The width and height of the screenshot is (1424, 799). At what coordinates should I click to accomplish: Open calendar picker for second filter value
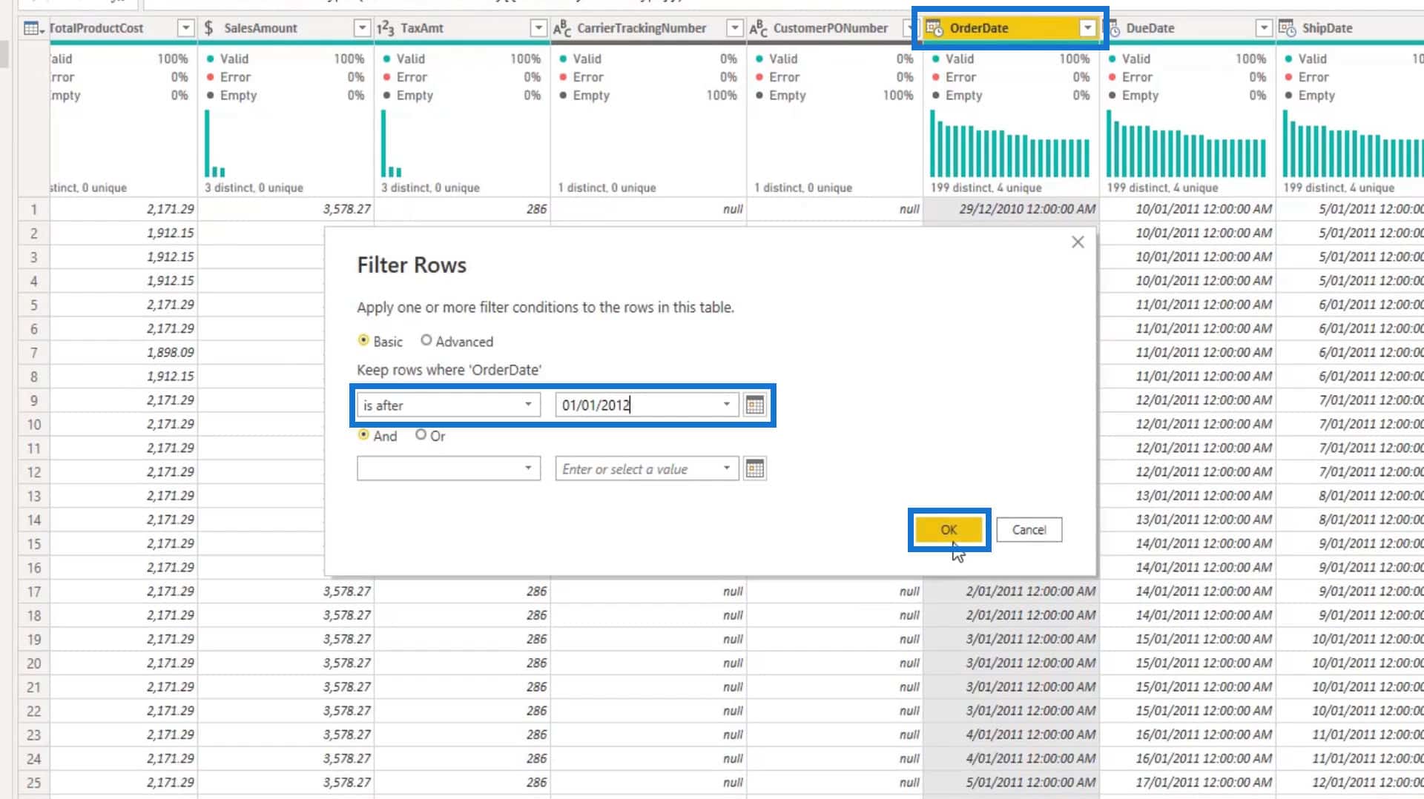(755, 468)
